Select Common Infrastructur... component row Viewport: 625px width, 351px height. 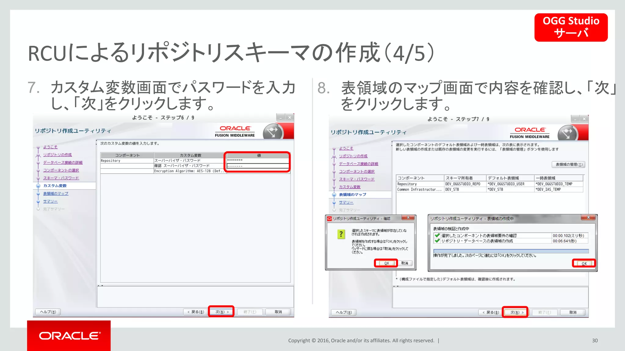click(420, 190)
